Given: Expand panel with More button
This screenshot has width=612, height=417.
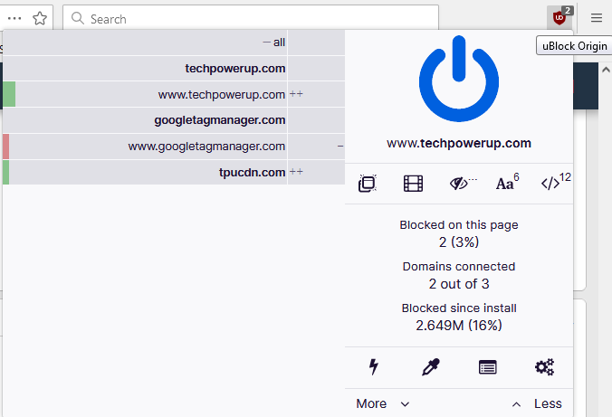Looking at the screenshot, I should [x=382, y=403].
